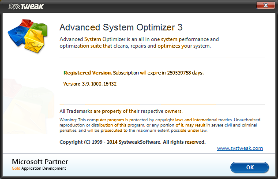Click the Systweak logo in the title bar

(26, 7)
